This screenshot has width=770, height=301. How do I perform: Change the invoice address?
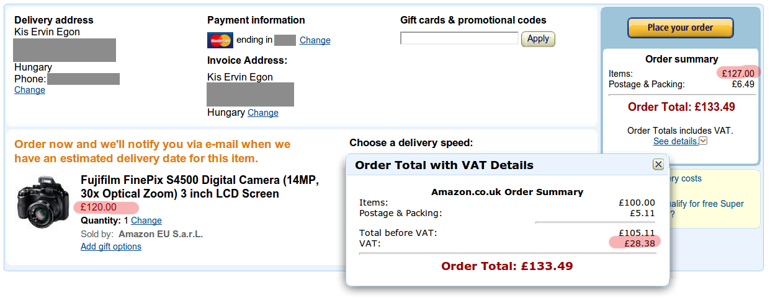click(263, 113)
